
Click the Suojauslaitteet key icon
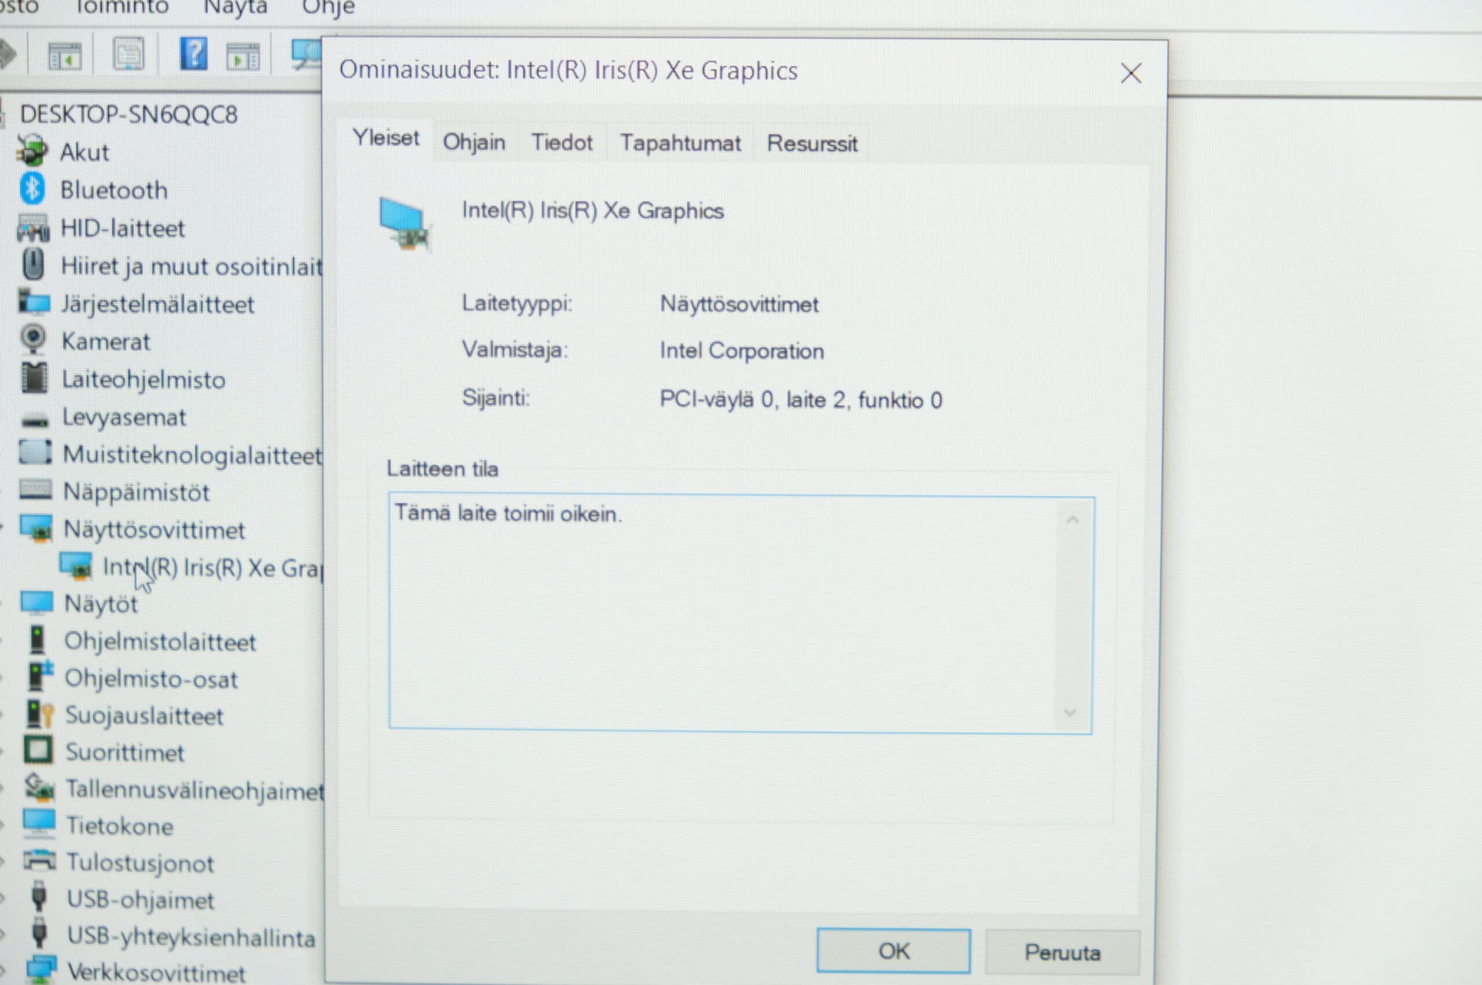click(x=40, y=714)
